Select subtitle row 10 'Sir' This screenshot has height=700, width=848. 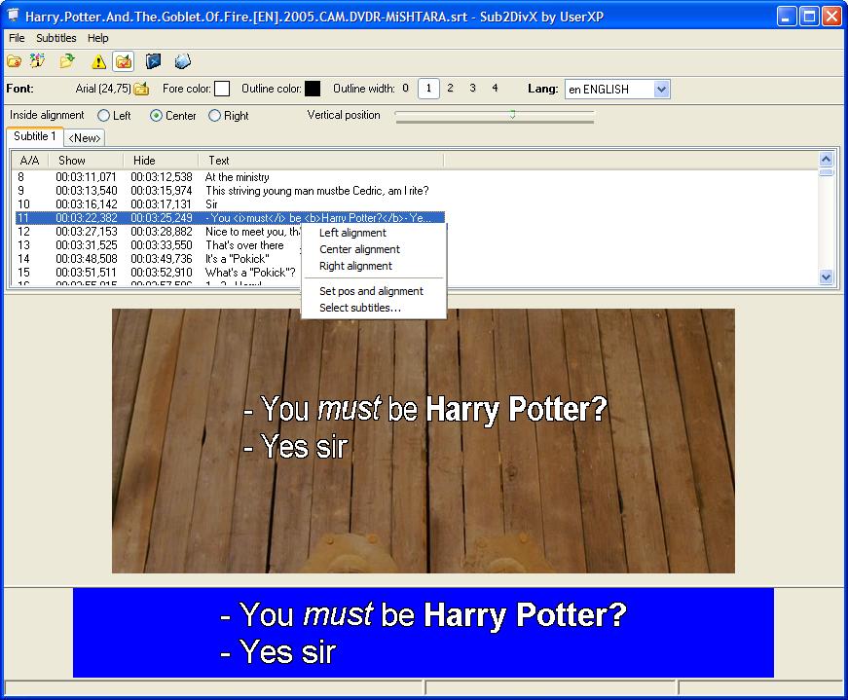[230, 203]
